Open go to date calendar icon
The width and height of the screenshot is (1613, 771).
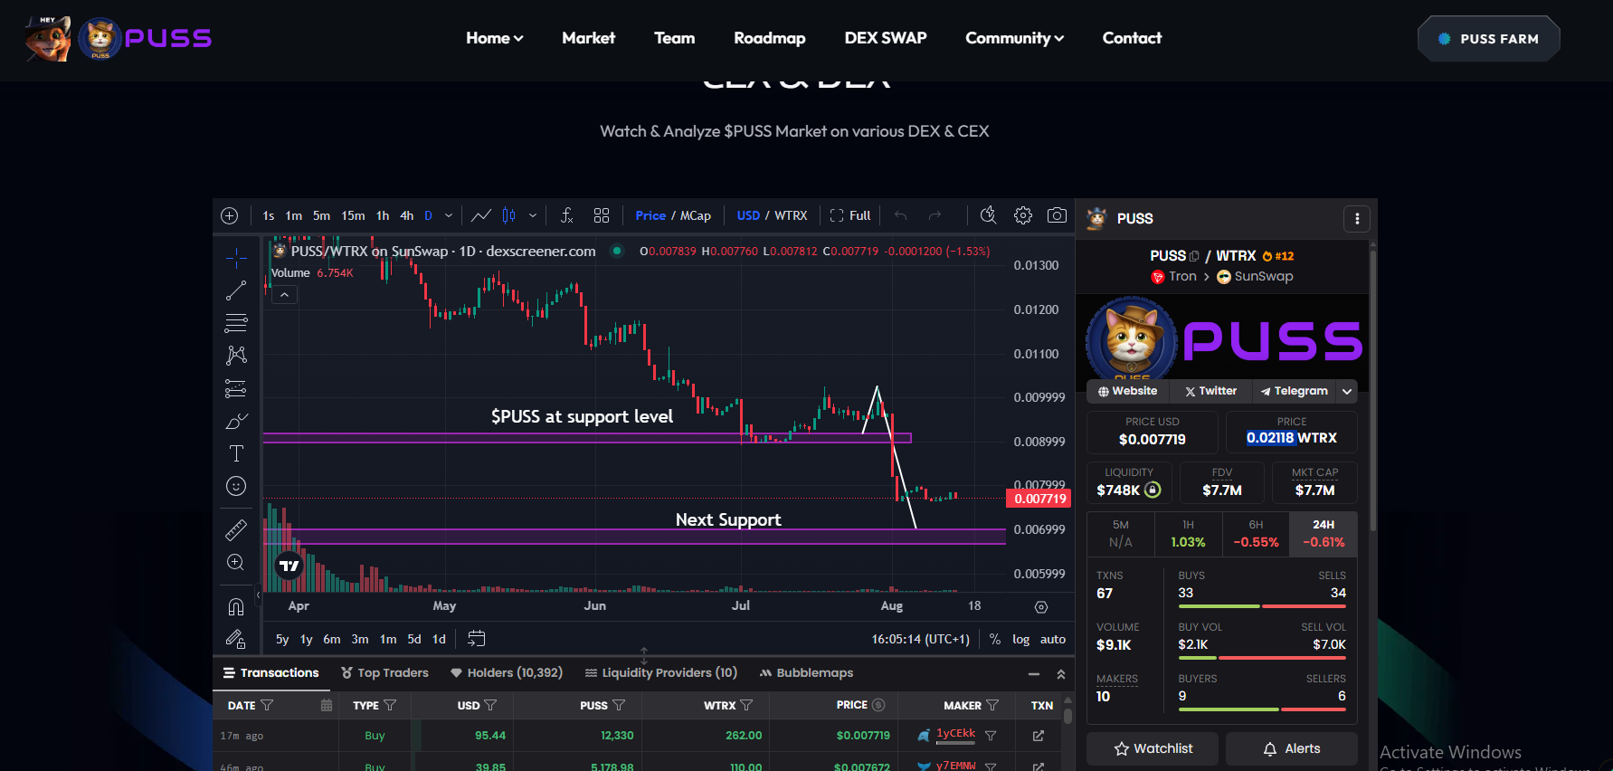(x=476, y=639)
